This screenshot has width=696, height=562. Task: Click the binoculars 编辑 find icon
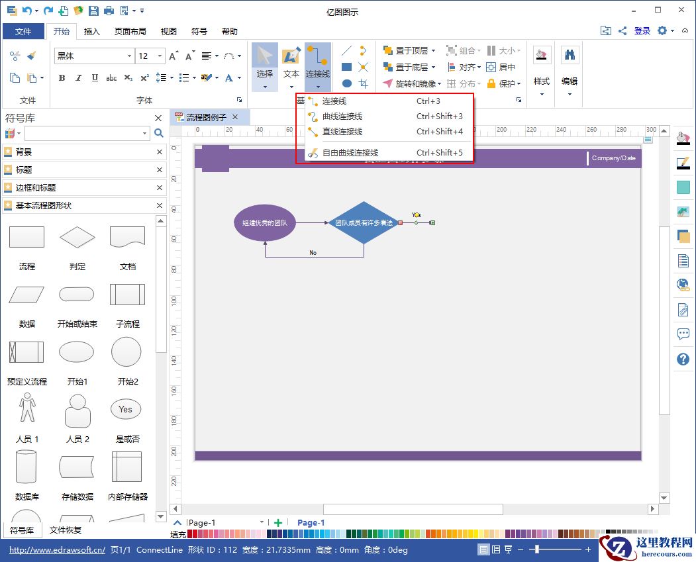click(x=570, y=55)
